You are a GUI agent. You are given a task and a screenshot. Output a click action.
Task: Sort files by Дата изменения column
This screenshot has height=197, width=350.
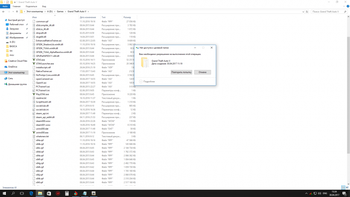[87, 17]
